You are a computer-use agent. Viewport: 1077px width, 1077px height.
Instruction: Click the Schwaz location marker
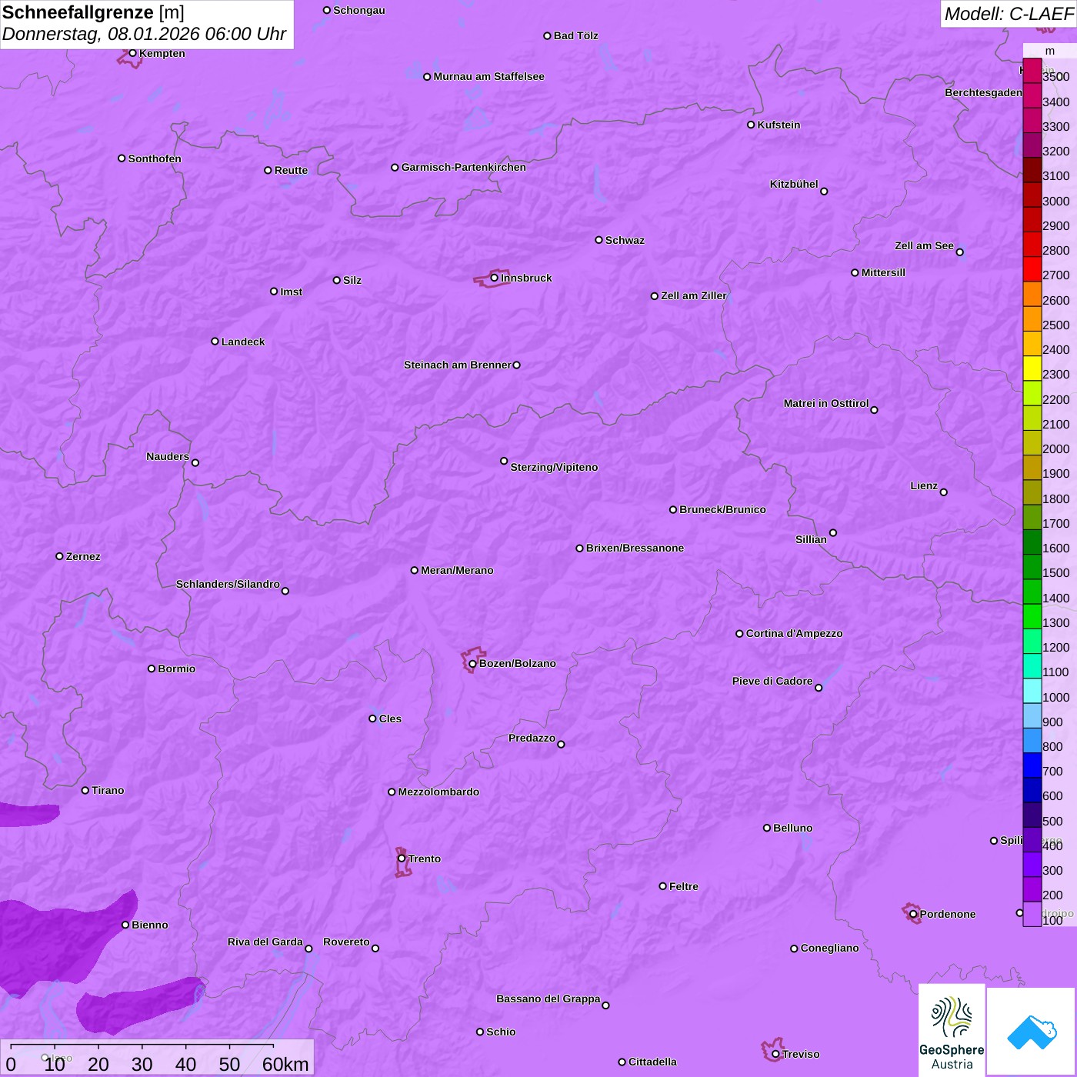pyautogui.click(x=599, y=240)
